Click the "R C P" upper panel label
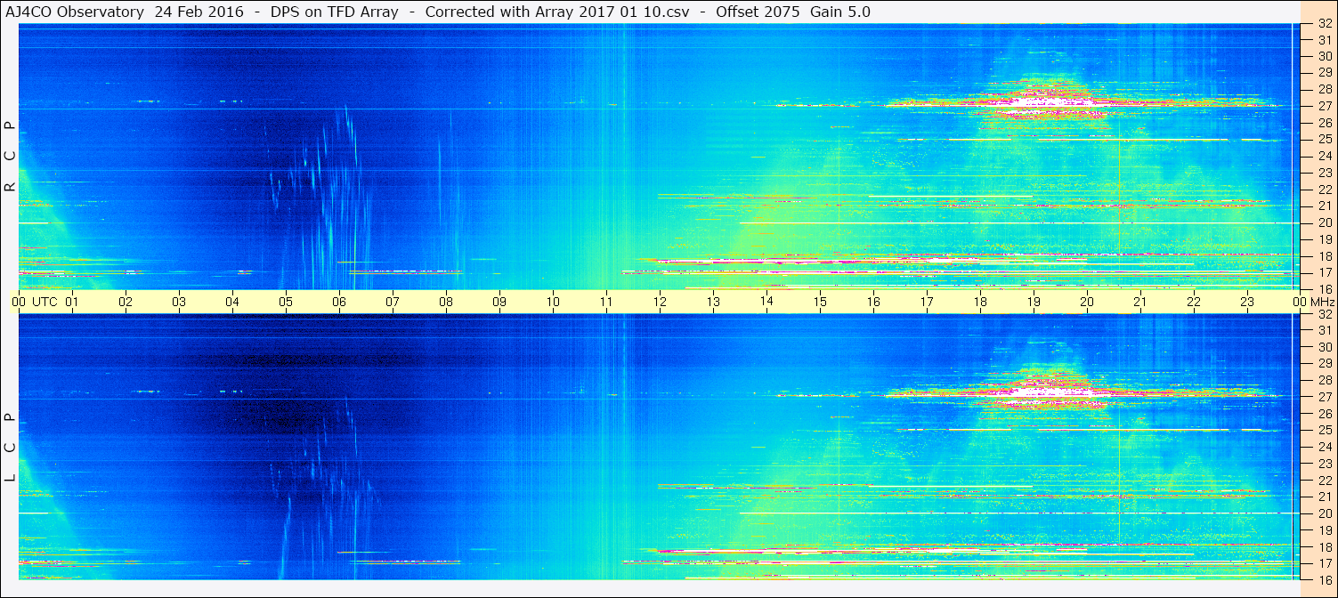1338x598 pixels. pos(10,157)
